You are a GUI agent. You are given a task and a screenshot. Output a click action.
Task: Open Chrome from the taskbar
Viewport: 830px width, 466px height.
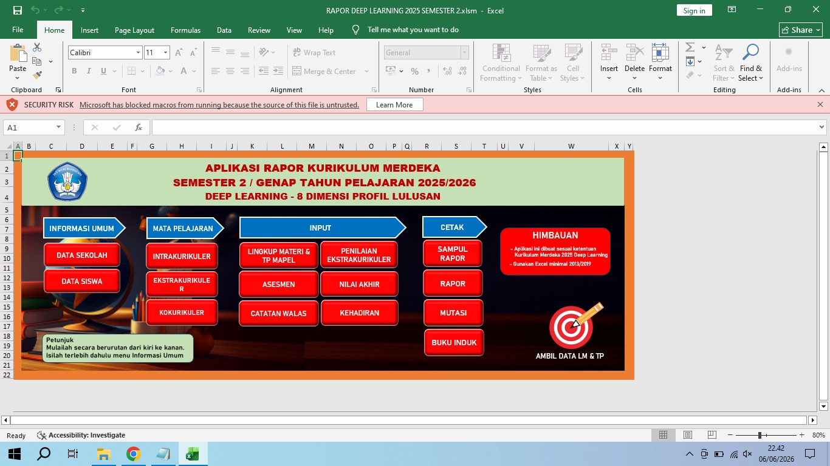point(134,454)
